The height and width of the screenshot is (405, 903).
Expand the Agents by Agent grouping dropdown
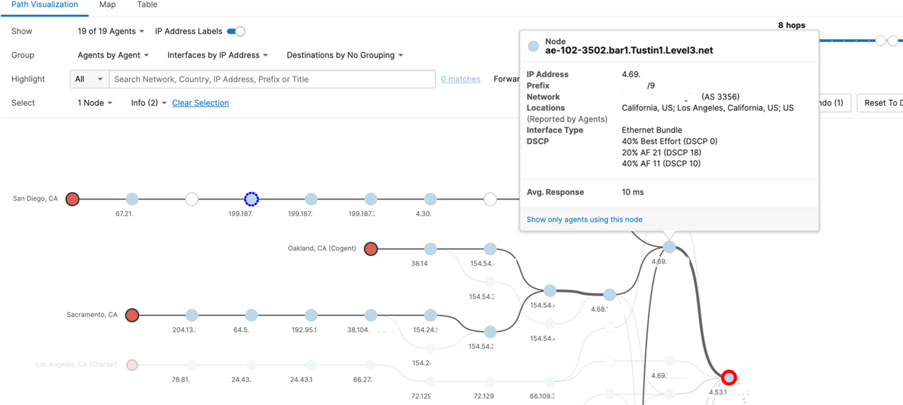point(113,56)
